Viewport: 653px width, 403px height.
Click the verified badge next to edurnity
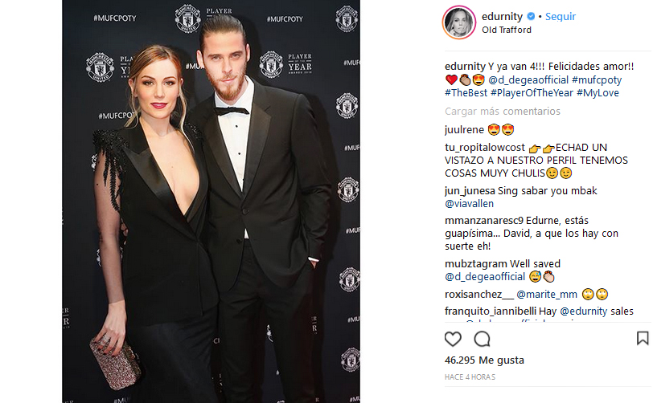pyautogui.click(x=531, y=16)
